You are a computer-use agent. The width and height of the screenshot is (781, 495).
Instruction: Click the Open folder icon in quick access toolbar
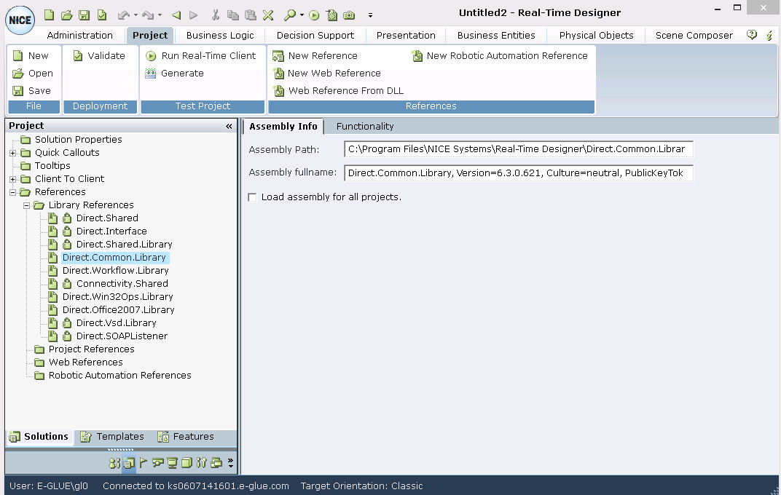click(x=66, y=15)
